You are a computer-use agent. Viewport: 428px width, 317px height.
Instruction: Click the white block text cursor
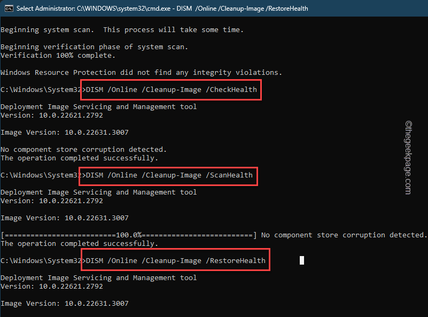point(301,260)
